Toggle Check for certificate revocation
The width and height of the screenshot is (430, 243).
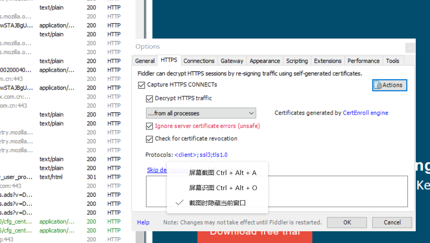click(x=149, y=139)
